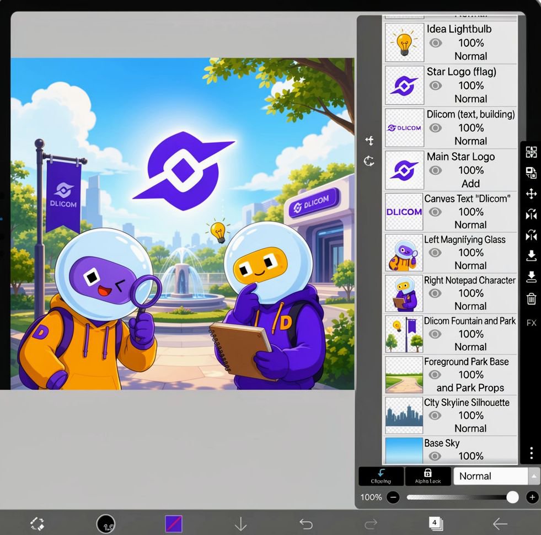The width and height of the screenshot is (541, 535).
Task: Click the solid move-down layer icon
Action: pos(531,277)
